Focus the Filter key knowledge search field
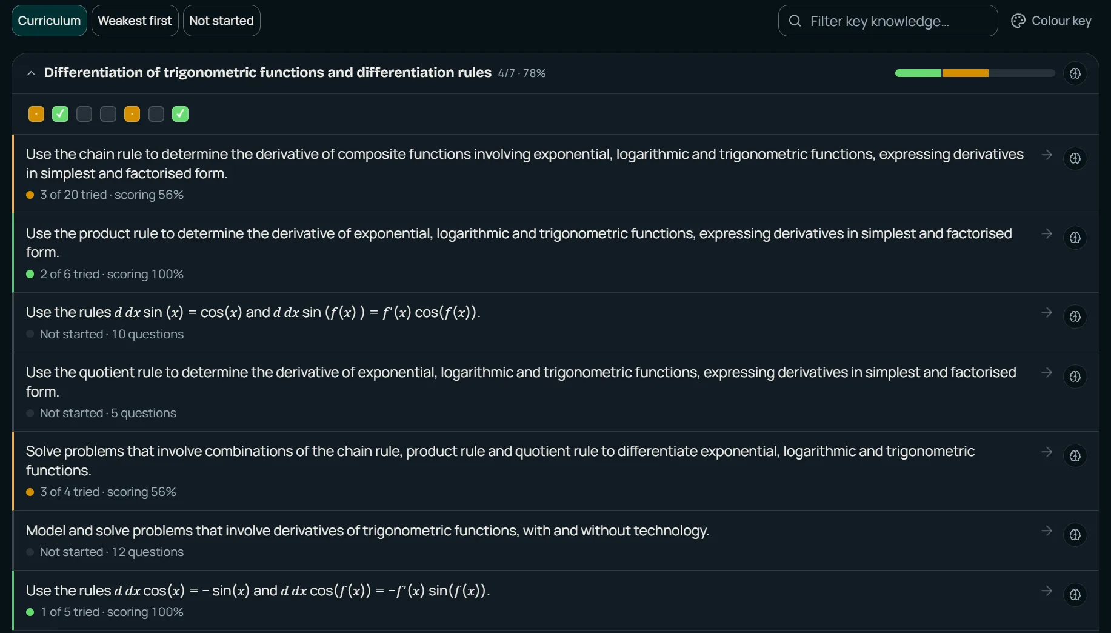 [887, 21]
